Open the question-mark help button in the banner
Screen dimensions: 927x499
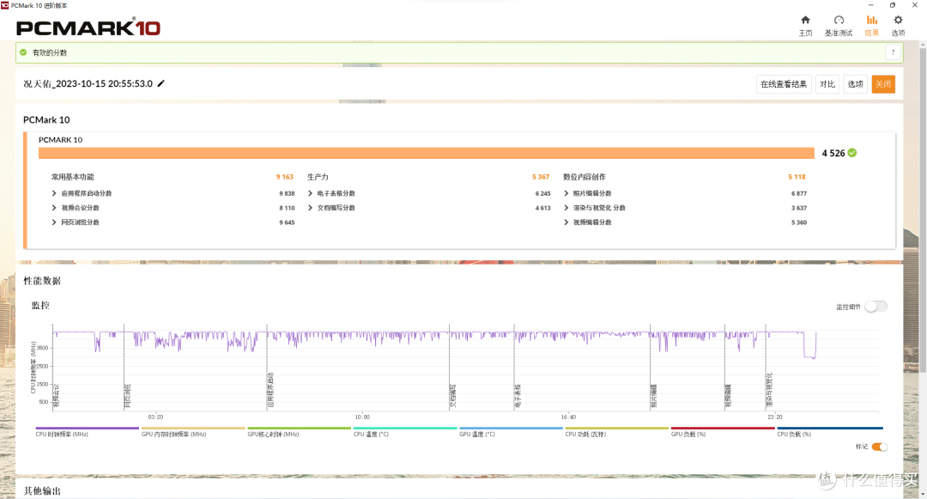point(893,52)
